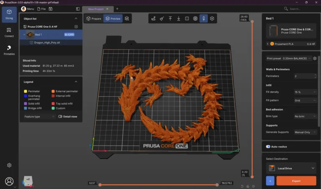Viewport: 321px width, 189px height.
Task: Click the reset slider arrow icon
Action: (x=242, y=186)
